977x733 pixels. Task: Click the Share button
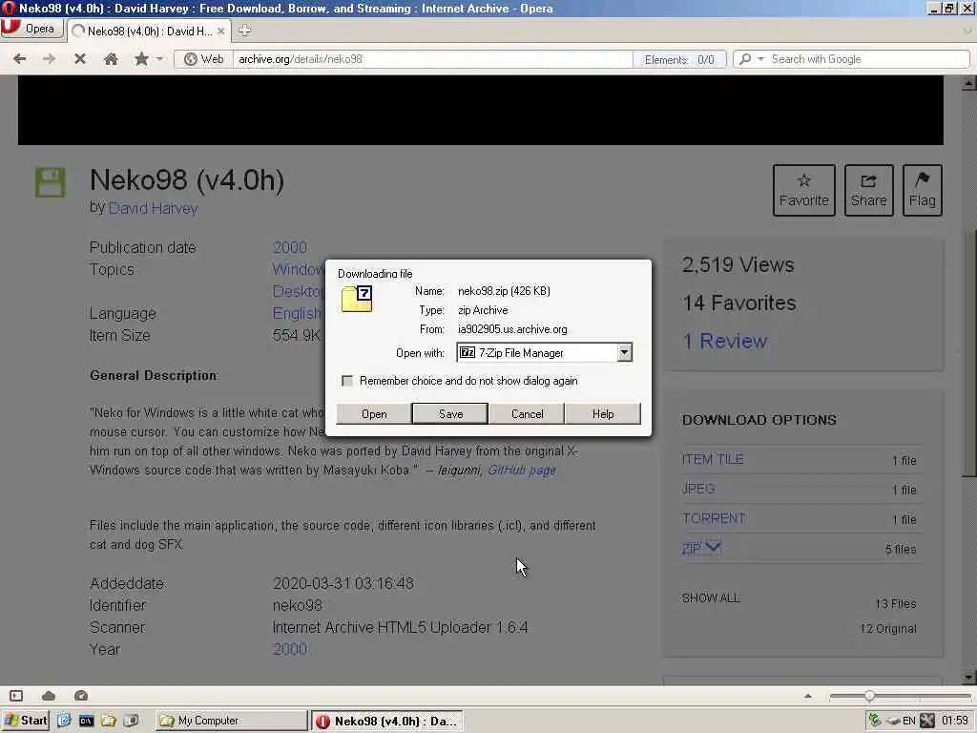[868, 190]
